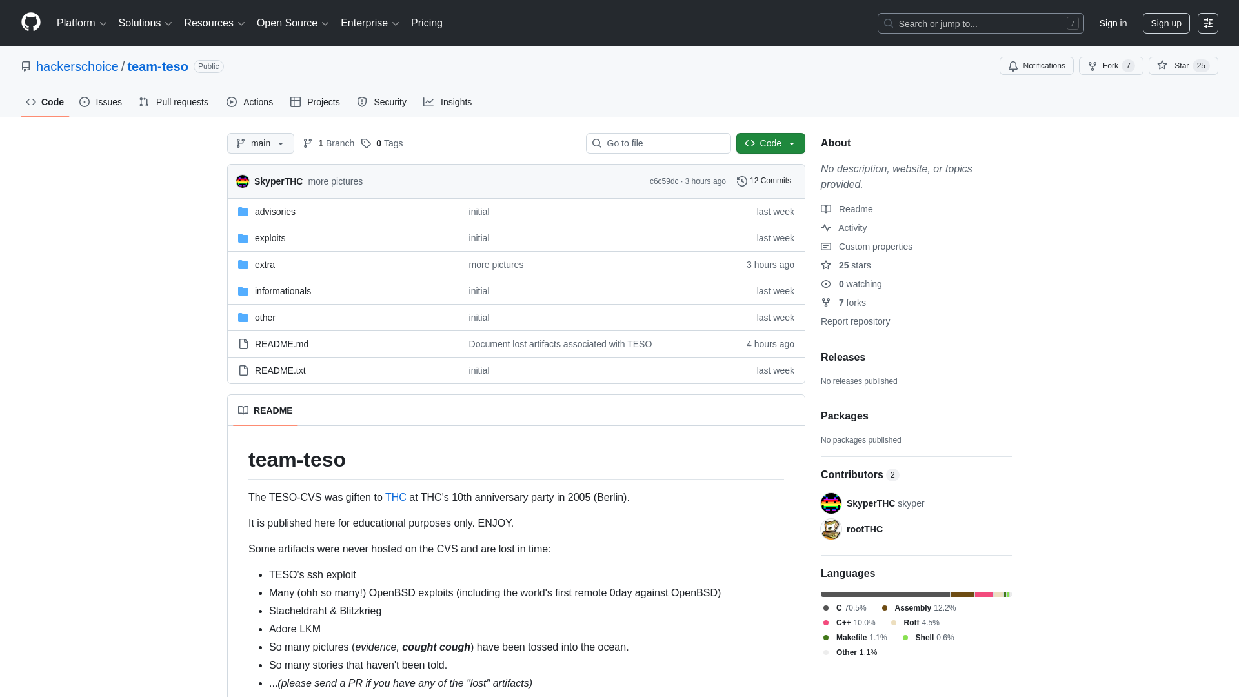Click the Pricing menu item
Viewport: 1239px width, 697px height.
tap(427, 23)
